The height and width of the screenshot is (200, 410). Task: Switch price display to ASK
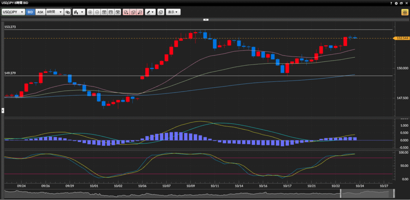[40, 12]
